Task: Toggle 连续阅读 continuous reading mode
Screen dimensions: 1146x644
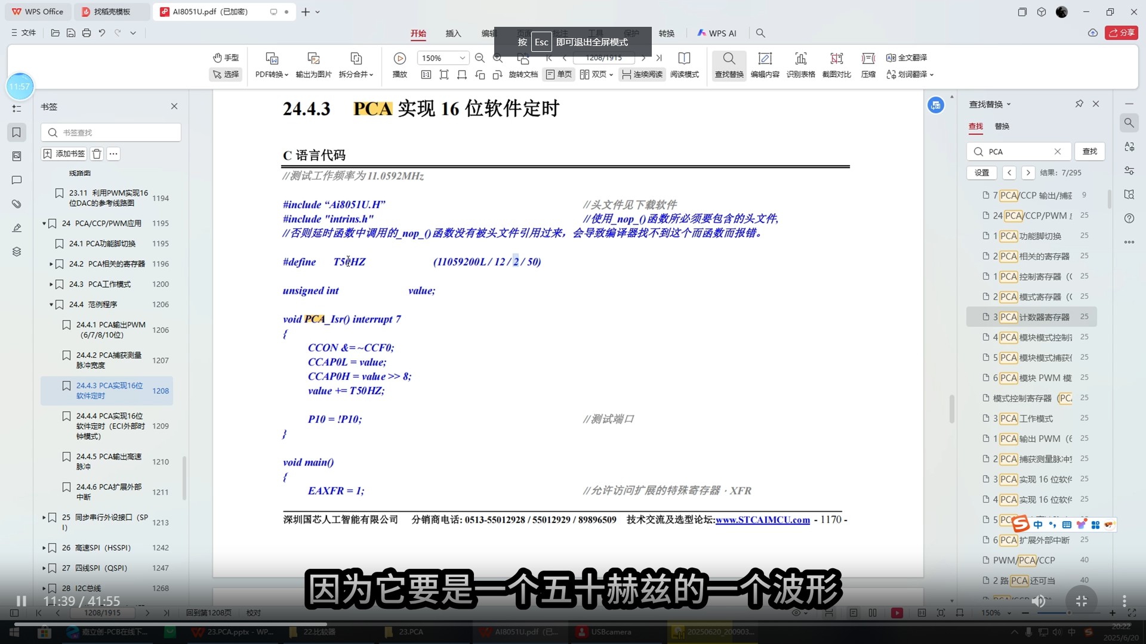Action: click(x=642, y=75)
